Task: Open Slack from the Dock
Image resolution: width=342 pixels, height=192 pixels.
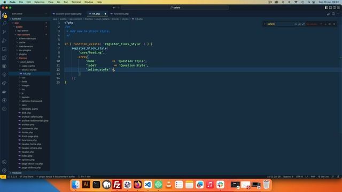Action: pos(220,185)
